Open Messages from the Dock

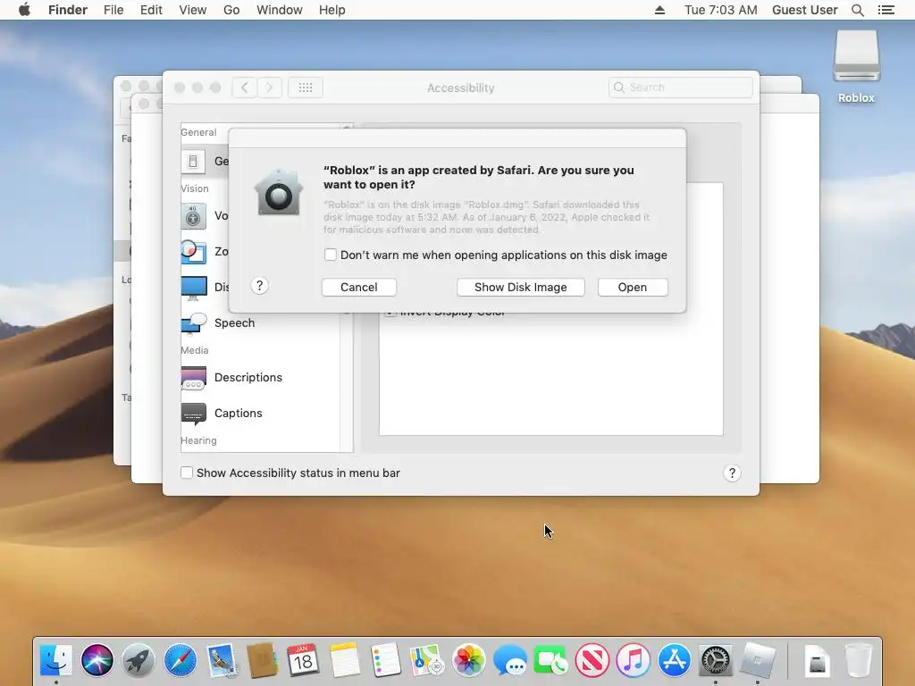[509, 661]
